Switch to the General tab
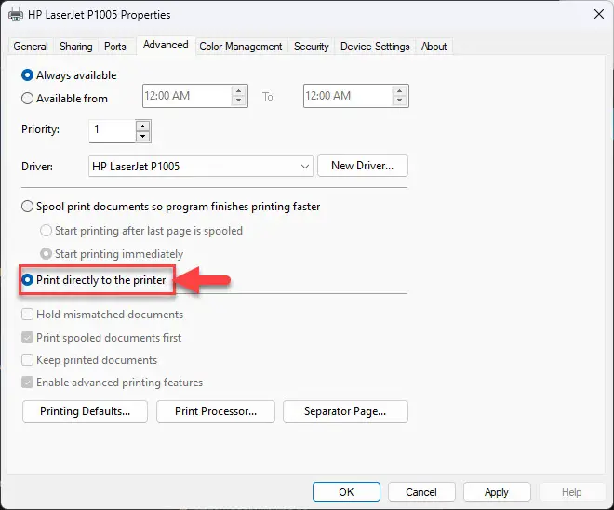The height and width of the screenshot is (510, 614). (31, 47)
